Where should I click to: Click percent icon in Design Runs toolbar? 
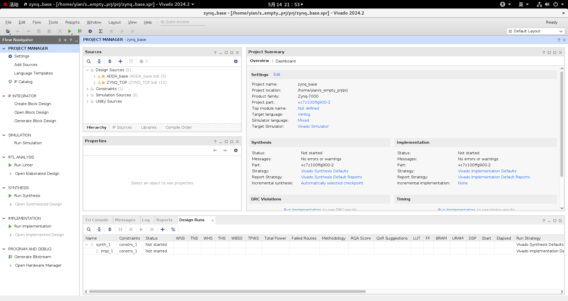pyautogui.click(x=173, y=229)
